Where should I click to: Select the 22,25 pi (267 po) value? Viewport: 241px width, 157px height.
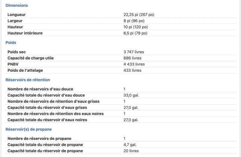139,15
